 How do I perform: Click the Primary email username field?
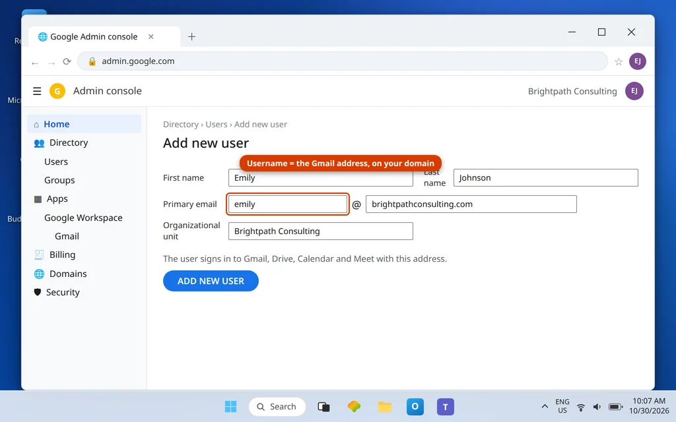pos(288,204)
